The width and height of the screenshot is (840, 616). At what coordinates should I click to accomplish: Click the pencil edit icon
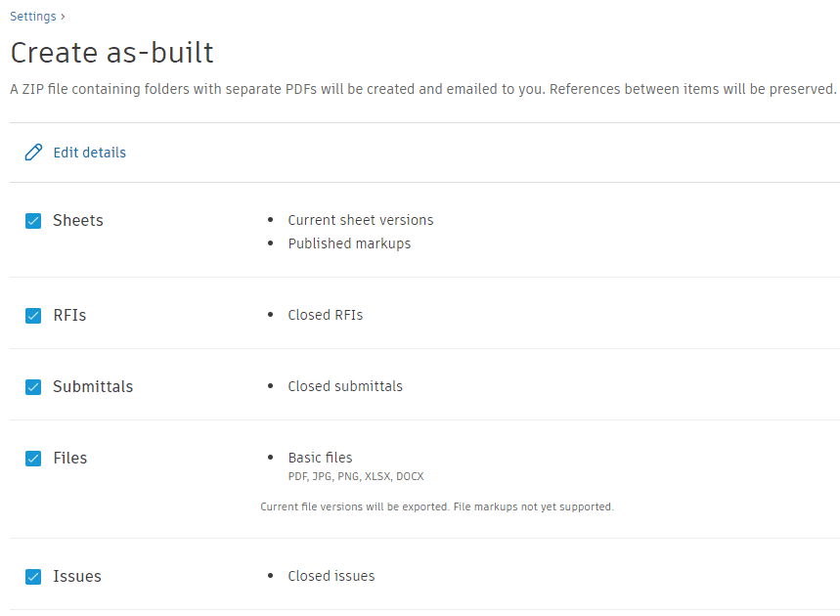point(33,153)
